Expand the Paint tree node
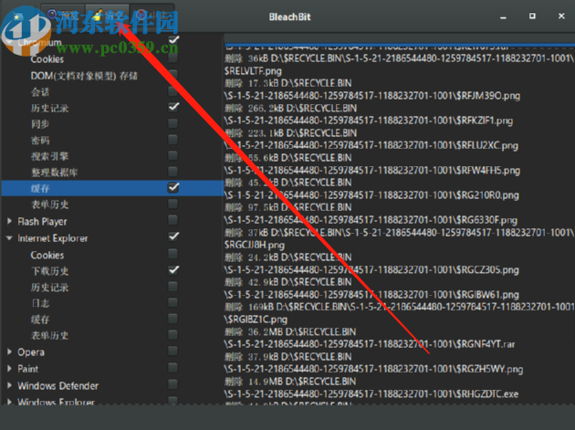Viewport: 575px width, 430px height. point(9,368)
